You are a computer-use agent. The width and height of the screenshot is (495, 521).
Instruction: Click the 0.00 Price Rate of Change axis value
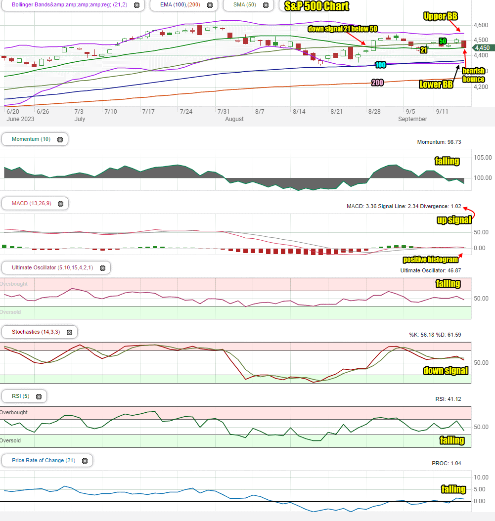pyautogui.click(x=479, y=501)
